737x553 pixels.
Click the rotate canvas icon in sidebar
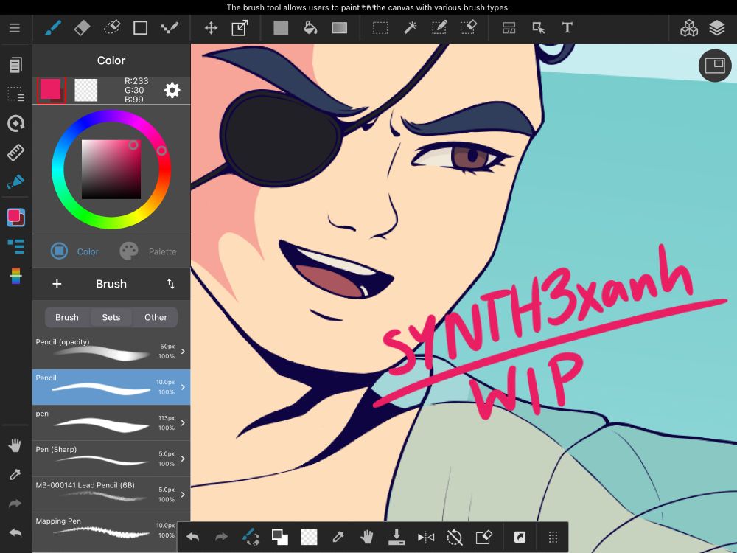click(15, 123)
